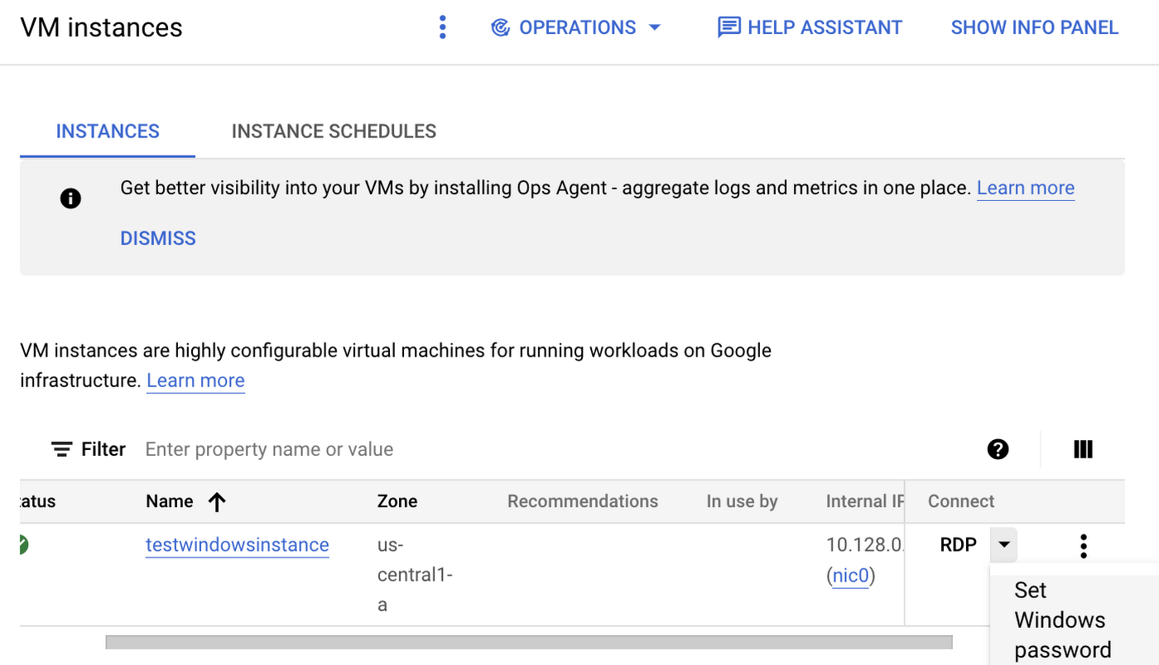Open the column display options icon
This screenshot has width=1159, height=665.
pyautogui.click(x=1083, y=449)
